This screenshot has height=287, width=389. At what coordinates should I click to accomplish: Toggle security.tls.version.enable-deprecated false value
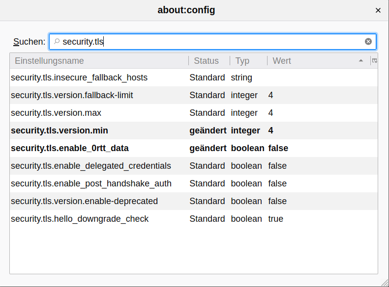tap(277, 201)
